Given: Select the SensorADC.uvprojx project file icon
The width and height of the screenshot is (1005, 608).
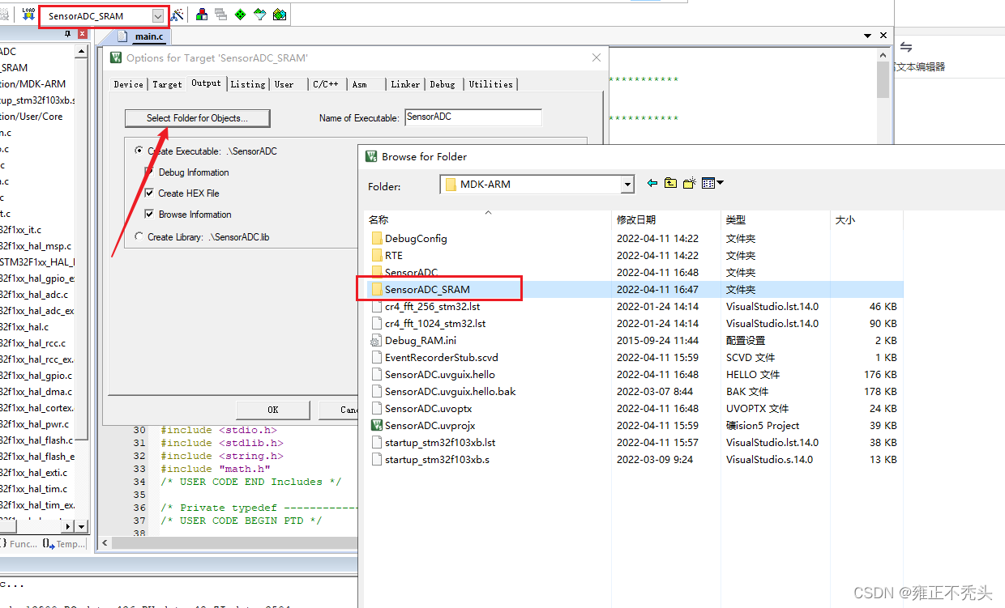Looking at the screenshot, I should tap(377, 425).
